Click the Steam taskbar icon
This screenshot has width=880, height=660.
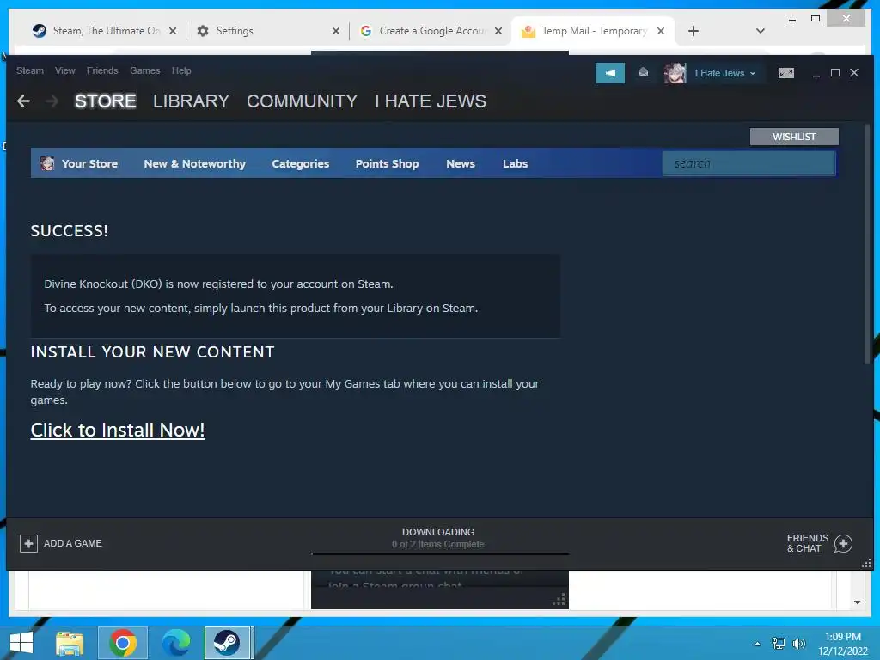pyautogui.click(x=227, y=643)
